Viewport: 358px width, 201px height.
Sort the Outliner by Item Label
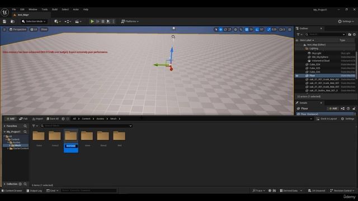[307, 40]
